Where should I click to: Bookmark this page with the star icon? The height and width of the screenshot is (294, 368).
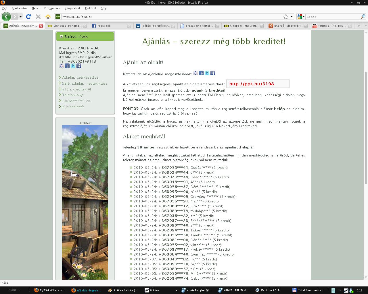(285, 17)
